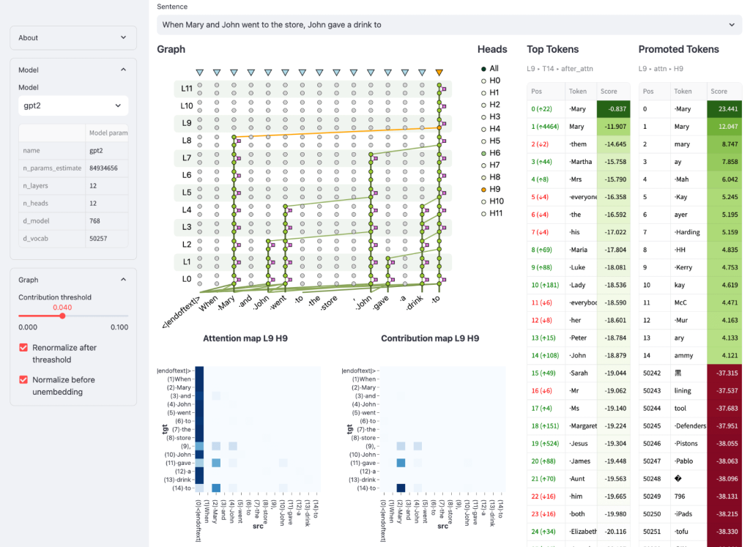Screen dimensions: 750x547
Task: Open the gpt2 model selector
Action: click(x=73, y=105)
